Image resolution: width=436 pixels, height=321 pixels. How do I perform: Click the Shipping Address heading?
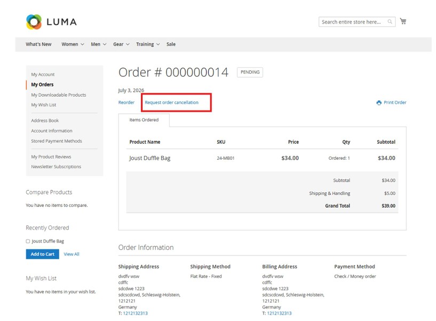coord(138,267)
